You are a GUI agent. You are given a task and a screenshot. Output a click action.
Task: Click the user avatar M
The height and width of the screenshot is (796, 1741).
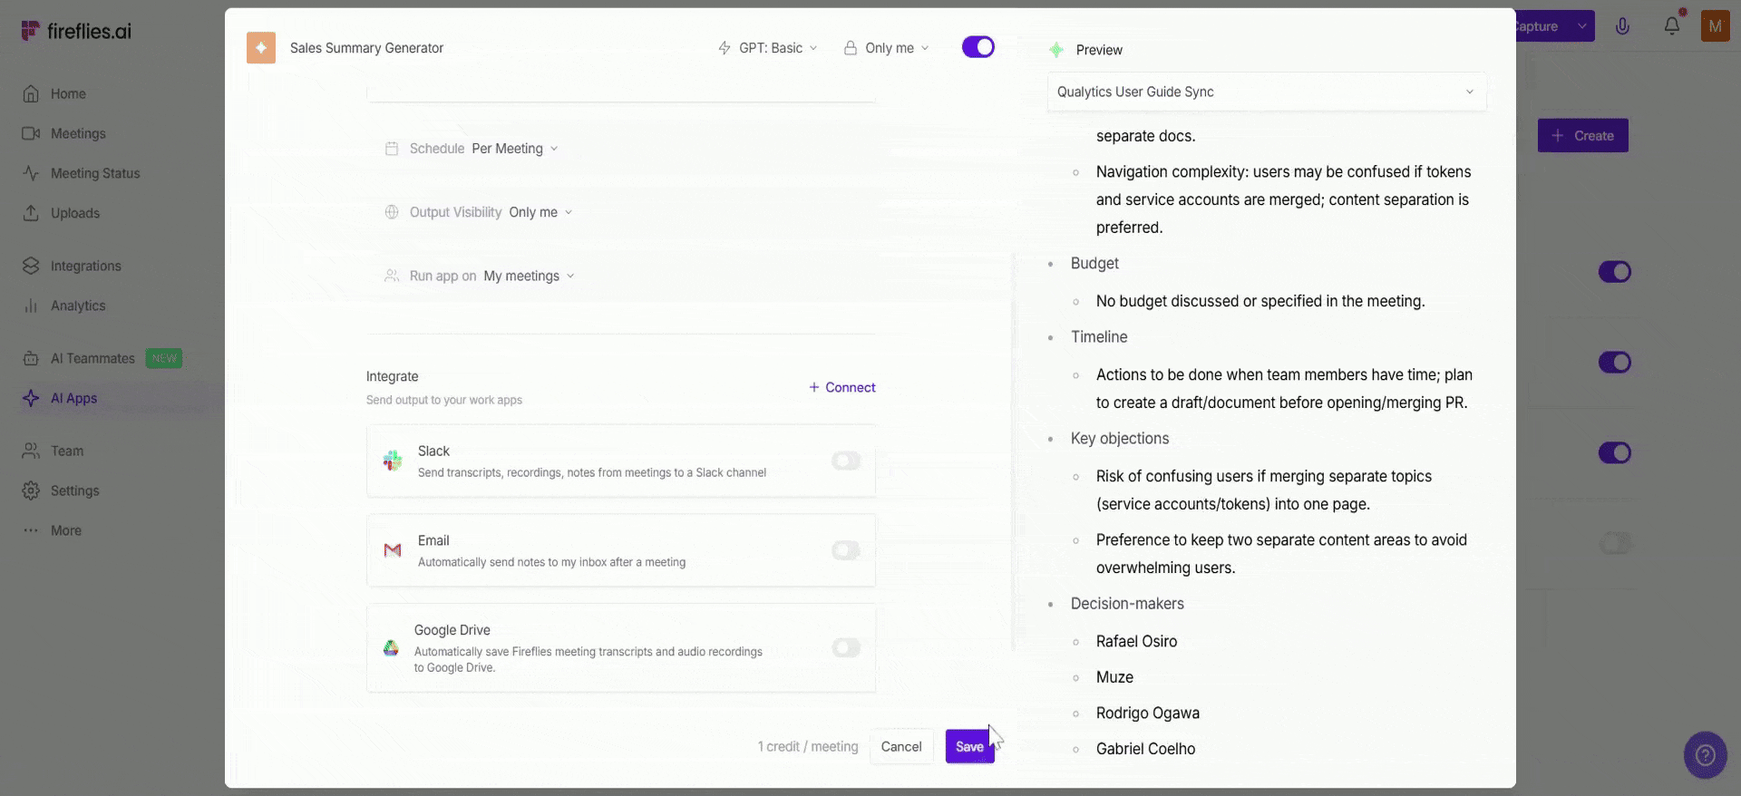(1715, 26)
